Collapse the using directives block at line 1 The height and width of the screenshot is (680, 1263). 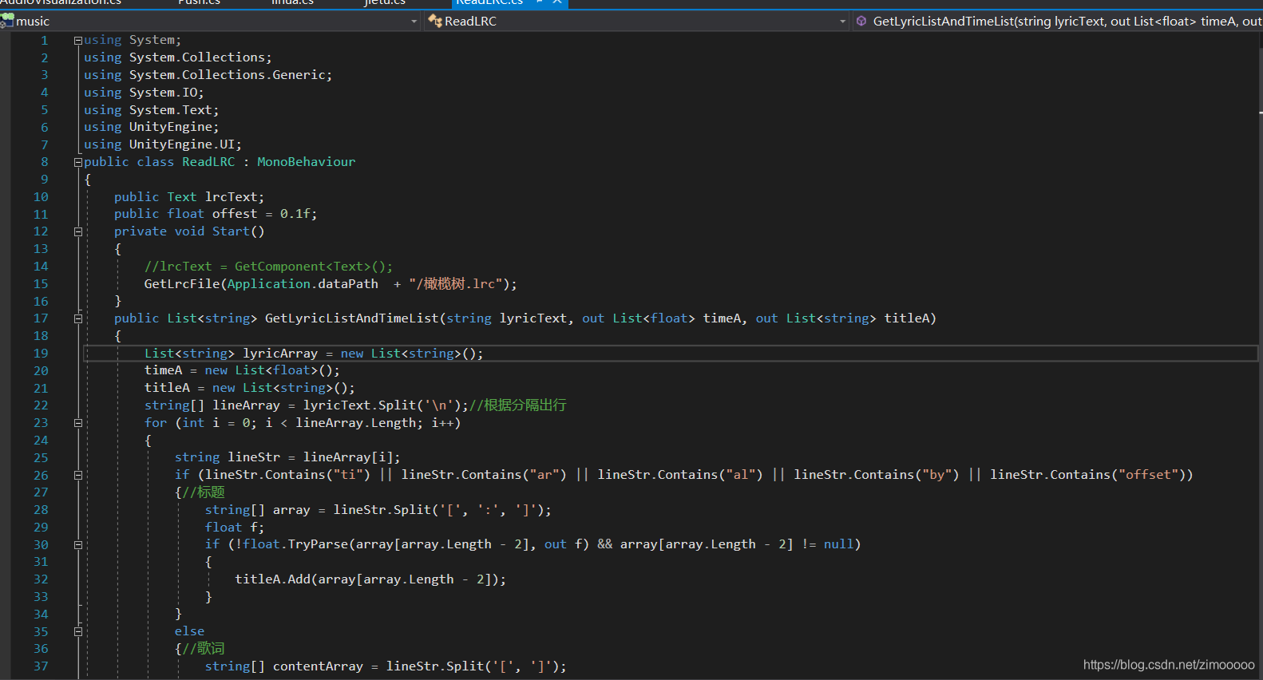point(78,40)
